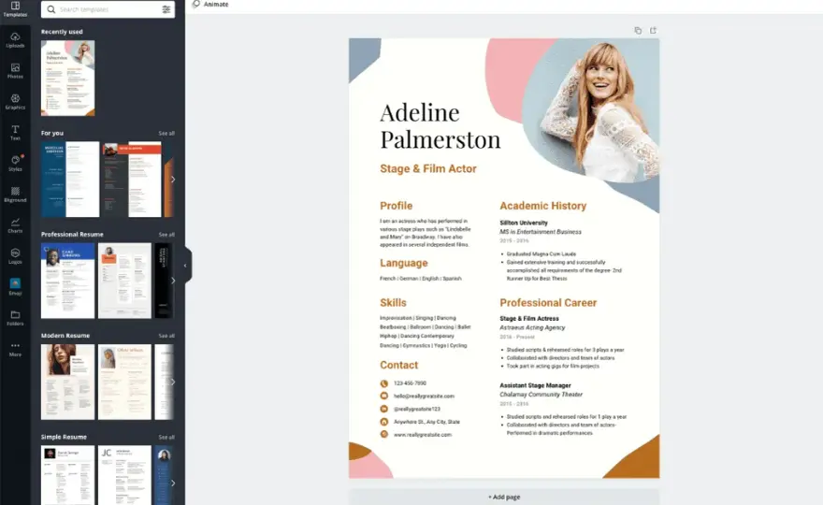The height and width of the screenshot is (505, 823).
Task: Click the + Add page bar
Action: 504,497
